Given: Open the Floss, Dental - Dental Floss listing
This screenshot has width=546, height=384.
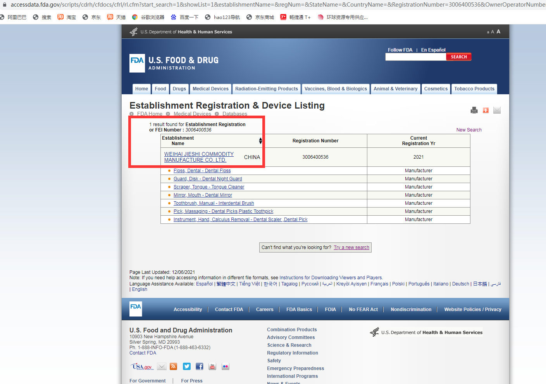Looking at the screenshot, I should click(202, 171).
